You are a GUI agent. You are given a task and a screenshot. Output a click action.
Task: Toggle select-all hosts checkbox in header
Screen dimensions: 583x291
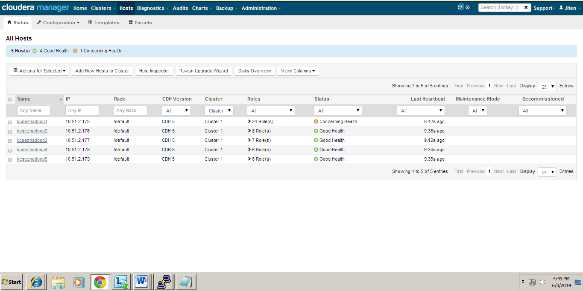click(x=10, y=99)
